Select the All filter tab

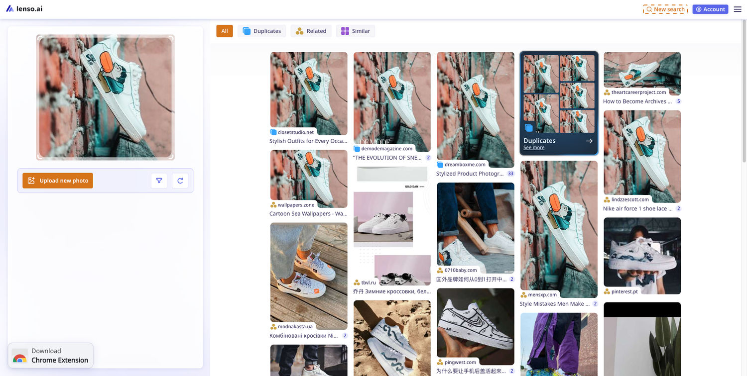coord(225,31)
